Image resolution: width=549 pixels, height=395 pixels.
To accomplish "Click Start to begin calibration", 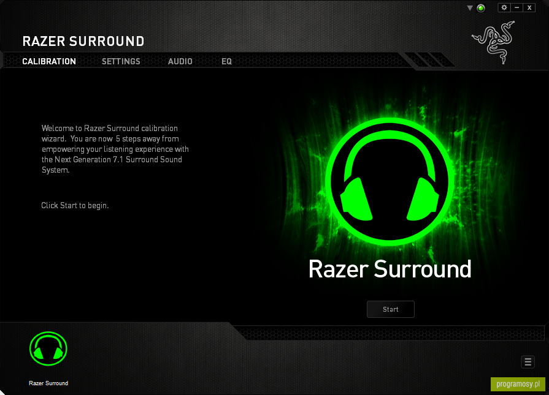I will coord(390,309).
